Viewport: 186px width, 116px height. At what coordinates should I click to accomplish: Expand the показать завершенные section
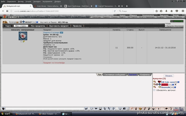pos(23,30)
